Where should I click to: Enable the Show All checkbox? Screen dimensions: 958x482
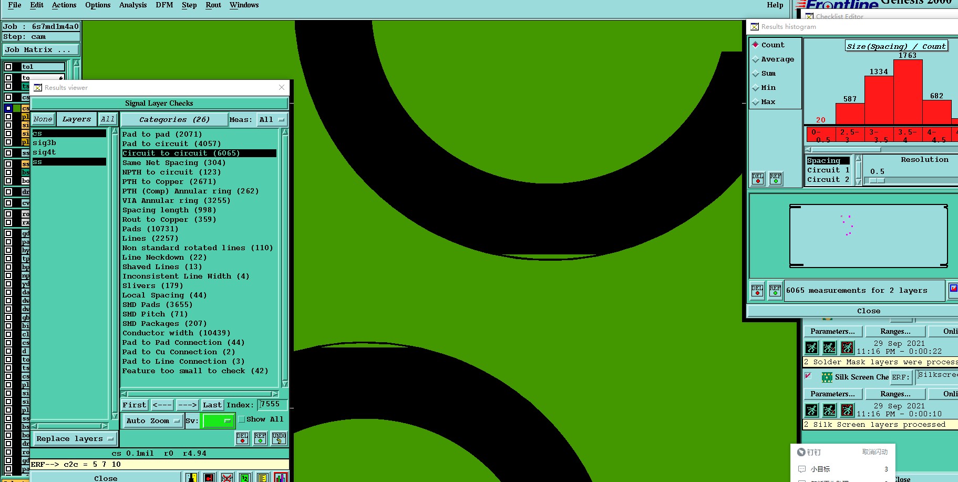click(242, 419)
